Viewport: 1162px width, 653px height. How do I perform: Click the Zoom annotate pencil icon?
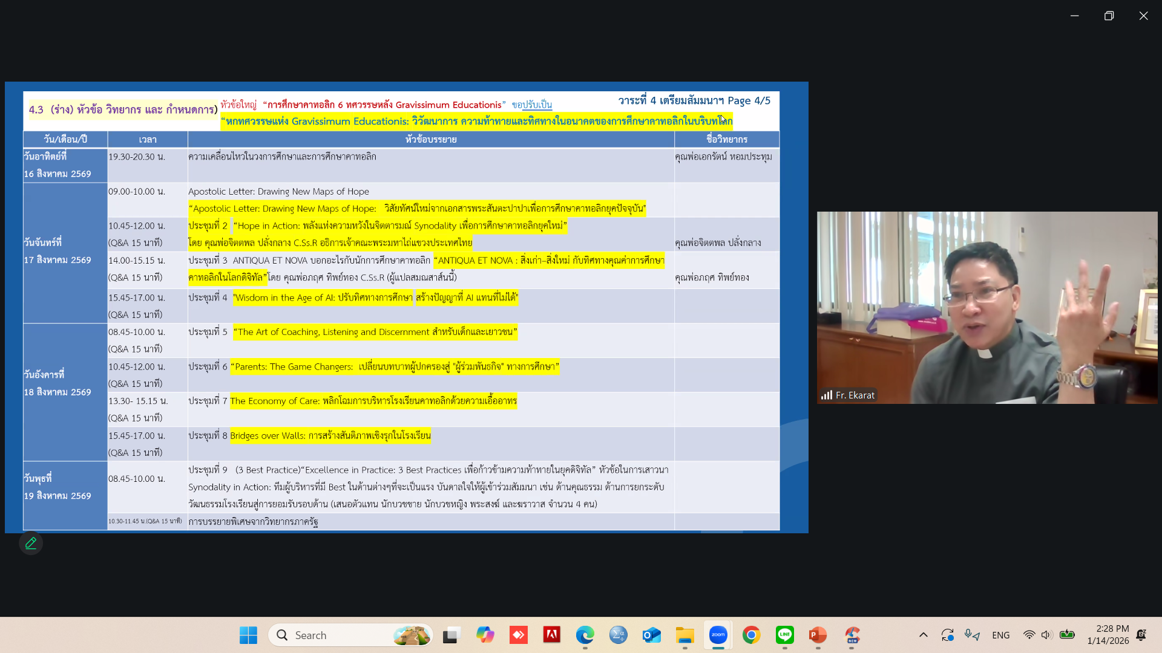[x=31, y=543]
